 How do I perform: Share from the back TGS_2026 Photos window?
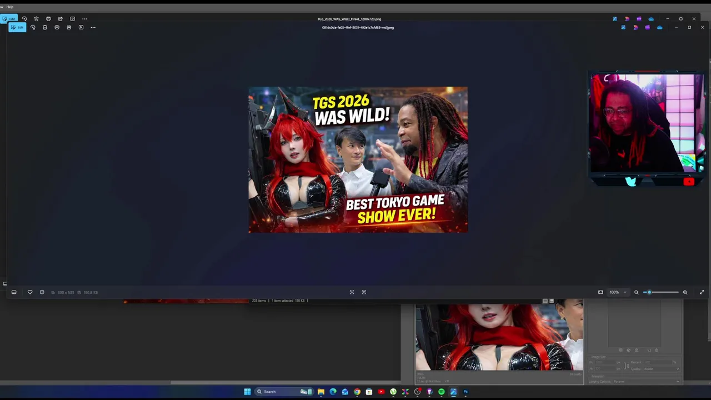tap(61, 19)
